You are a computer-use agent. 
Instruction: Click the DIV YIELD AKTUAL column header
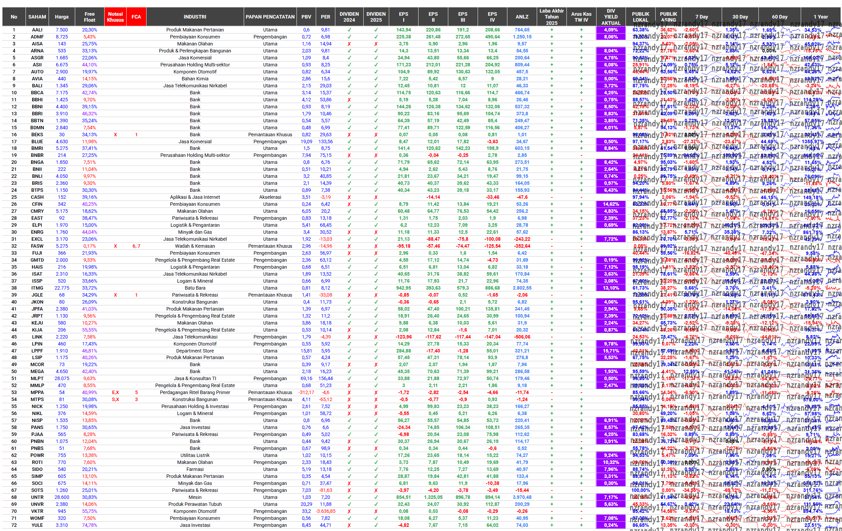[x=611, y=17]
